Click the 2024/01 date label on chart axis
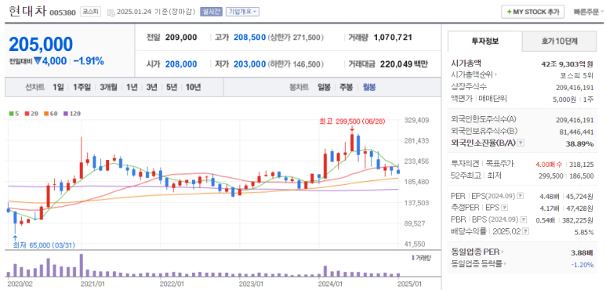 pyautogui.click(x=331, y=284)
